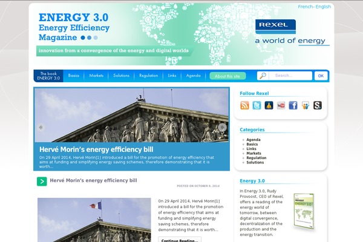Open the Solutions menu item
363x242 pixels.
pyautogui.click(x=121, y=76)
